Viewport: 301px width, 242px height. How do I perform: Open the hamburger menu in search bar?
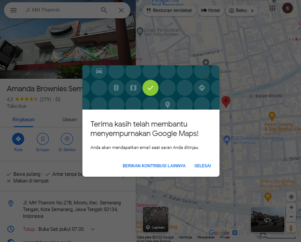coord(13,10)
